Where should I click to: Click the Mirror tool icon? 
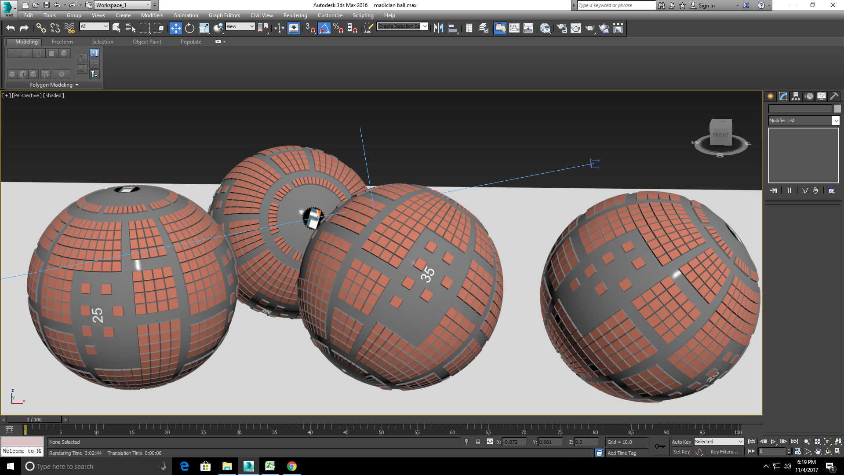[438, 28]
